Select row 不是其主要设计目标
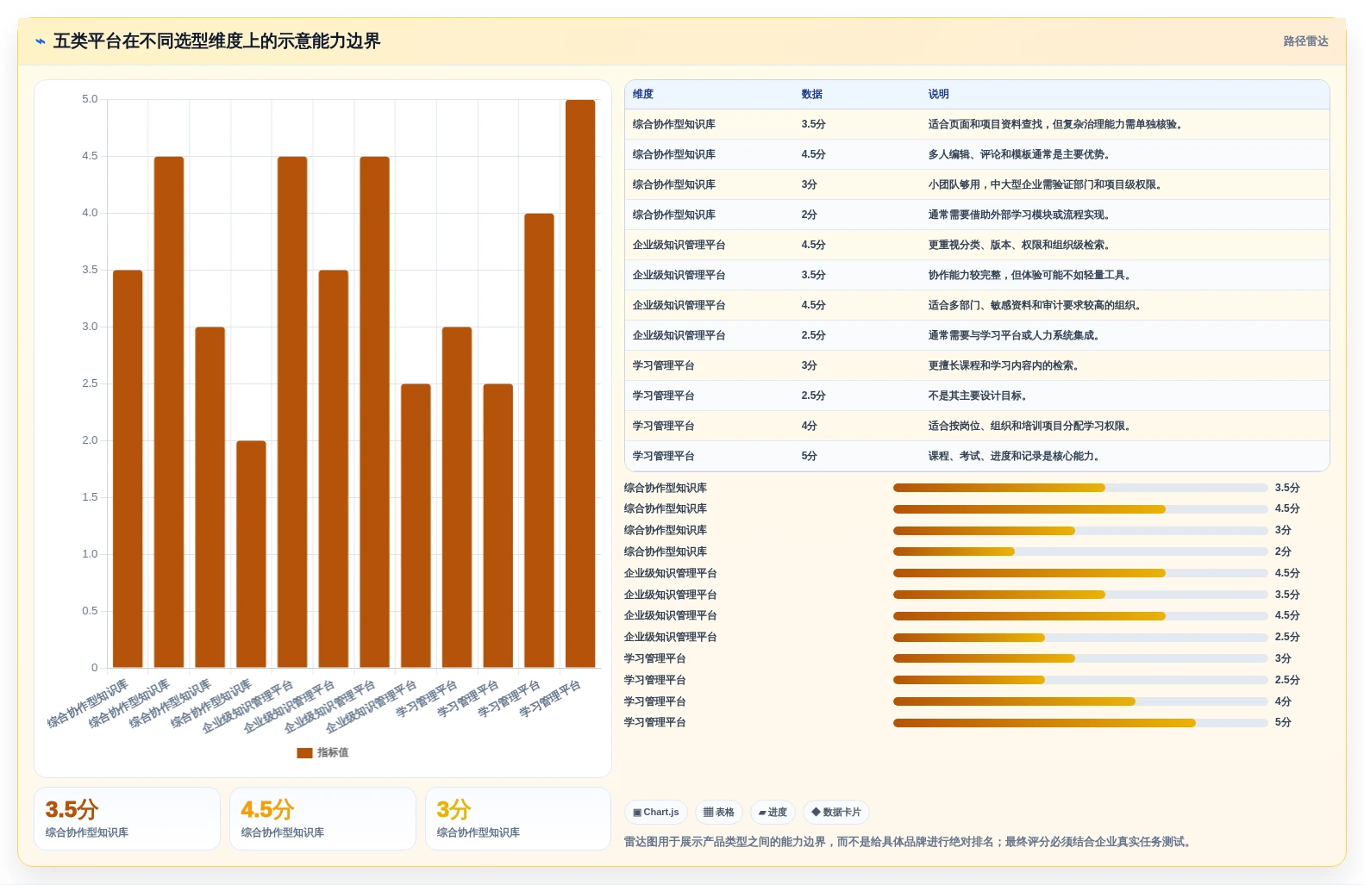1364x885 pixels. pos(977,396)
